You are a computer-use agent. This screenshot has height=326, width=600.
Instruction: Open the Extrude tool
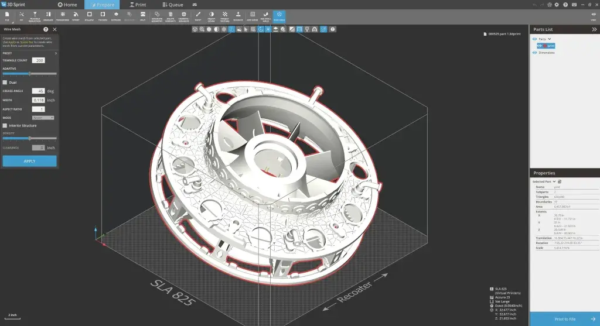click(x=116, y=16)
